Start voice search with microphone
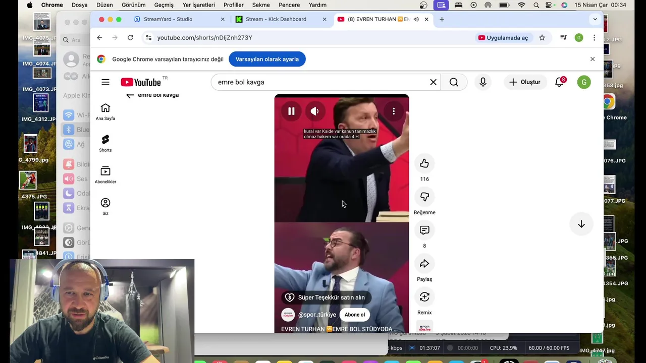Image resolution: width=646 pixels, height=363 pixels. pyautogui.click(x=483, y=82)
